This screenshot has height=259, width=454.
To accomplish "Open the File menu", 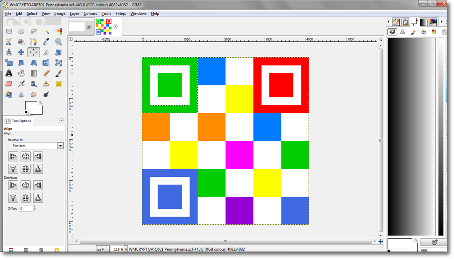I will coord(8,13).
